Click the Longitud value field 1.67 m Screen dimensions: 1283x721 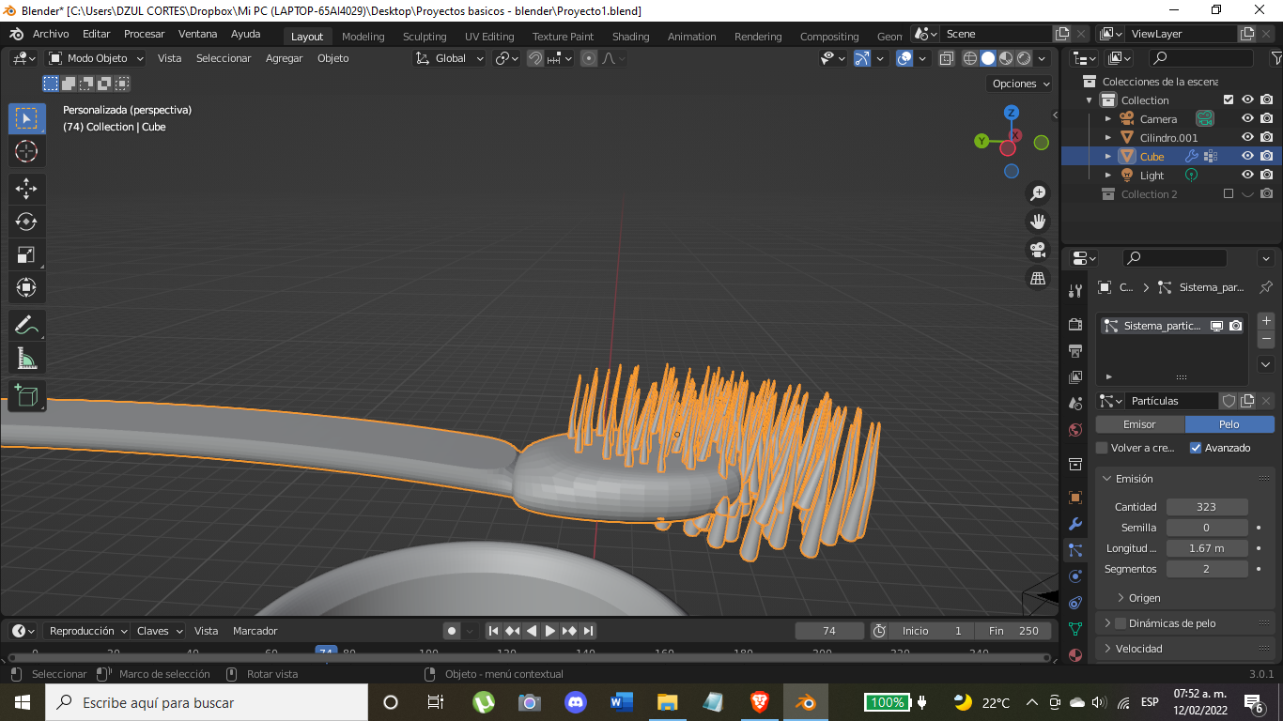click(x=1207, y=548)
